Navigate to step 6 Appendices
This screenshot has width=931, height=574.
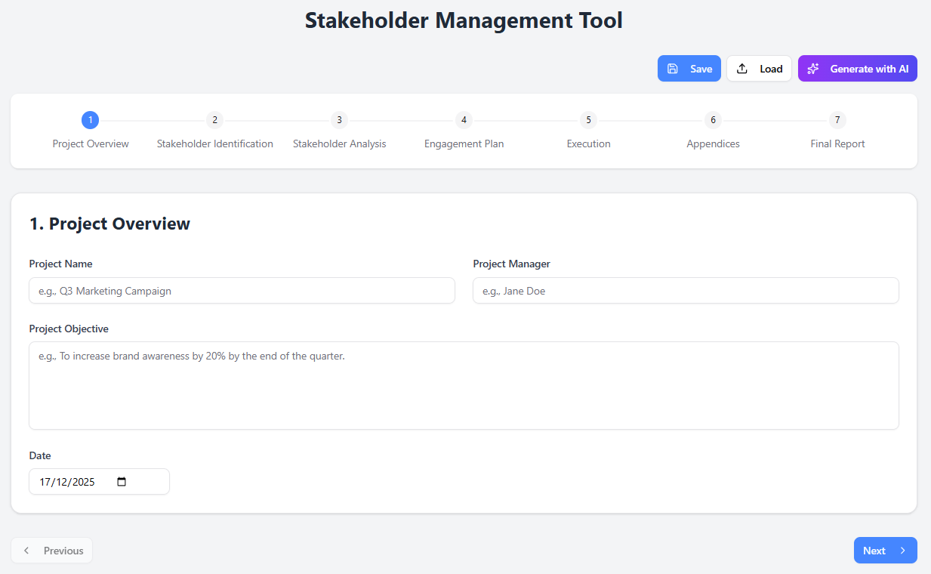click(713, 120)
